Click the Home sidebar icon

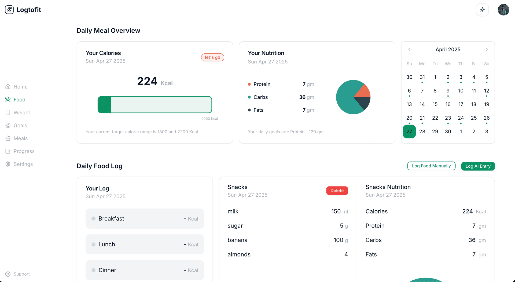[8, 87]
